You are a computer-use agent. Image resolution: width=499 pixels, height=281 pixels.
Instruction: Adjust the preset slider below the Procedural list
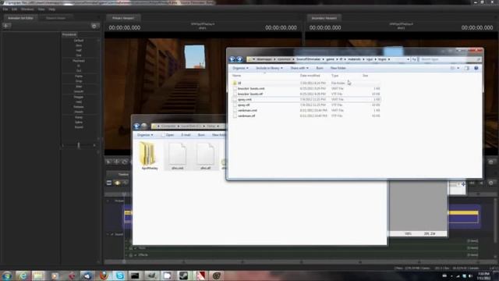coord(79,145)
